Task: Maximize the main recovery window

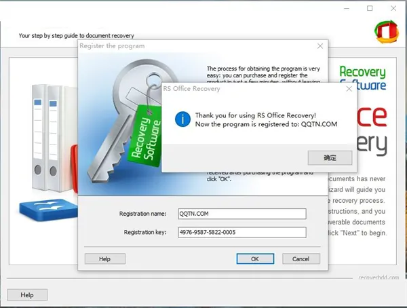Action: 370,8
